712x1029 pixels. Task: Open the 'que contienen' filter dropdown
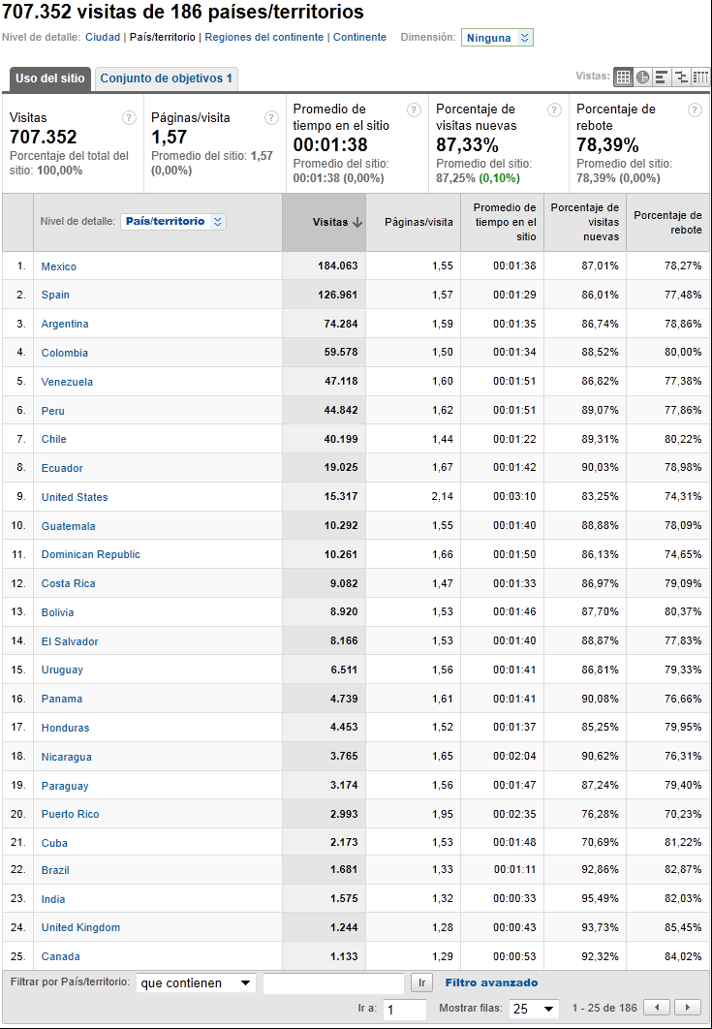coord(196,983)
